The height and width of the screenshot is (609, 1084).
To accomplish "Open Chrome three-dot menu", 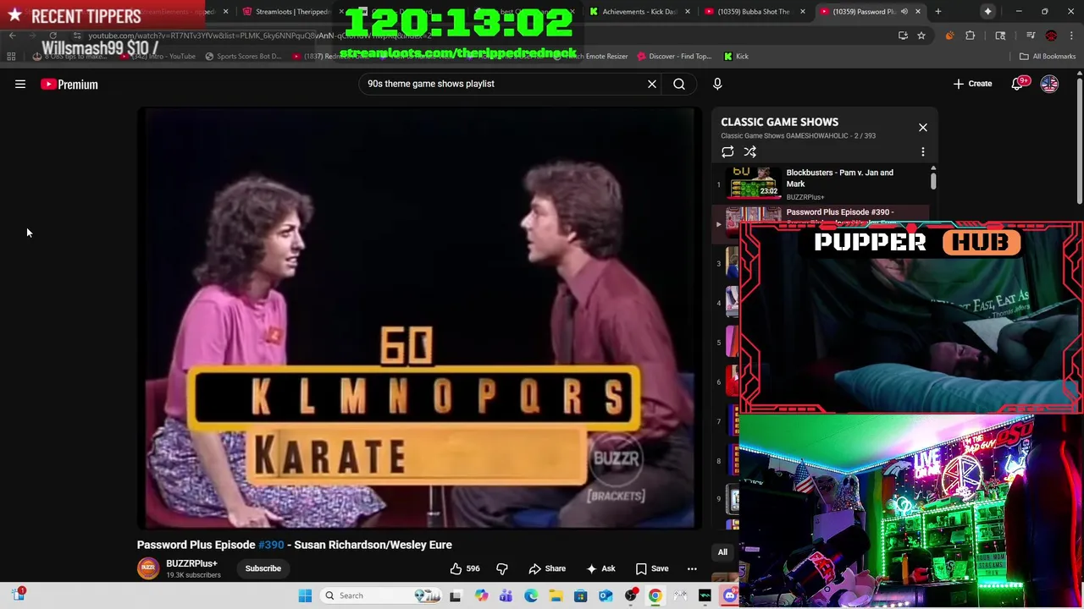I will pos(1071,36).
